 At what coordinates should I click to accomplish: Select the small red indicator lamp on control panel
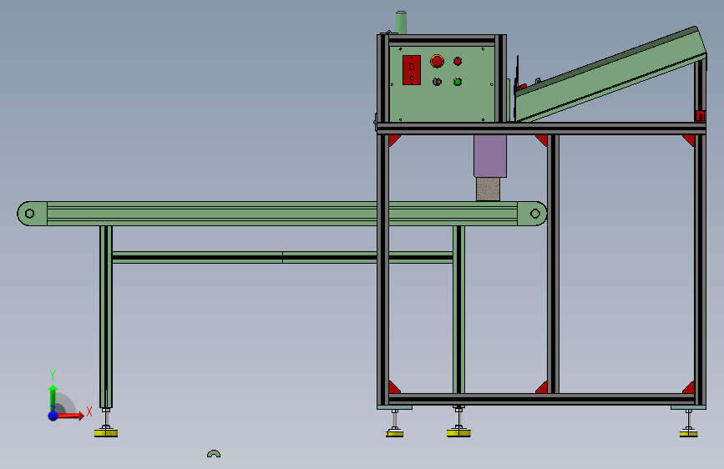(x=458, y=61)
